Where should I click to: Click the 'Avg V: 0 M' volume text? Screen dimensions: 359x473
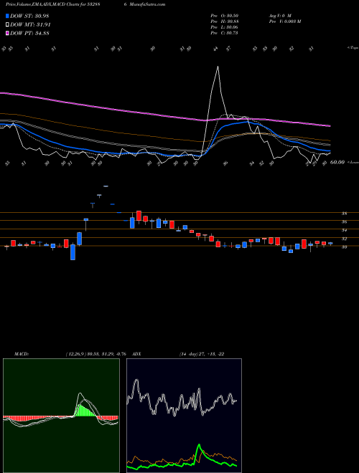[279, 15]
